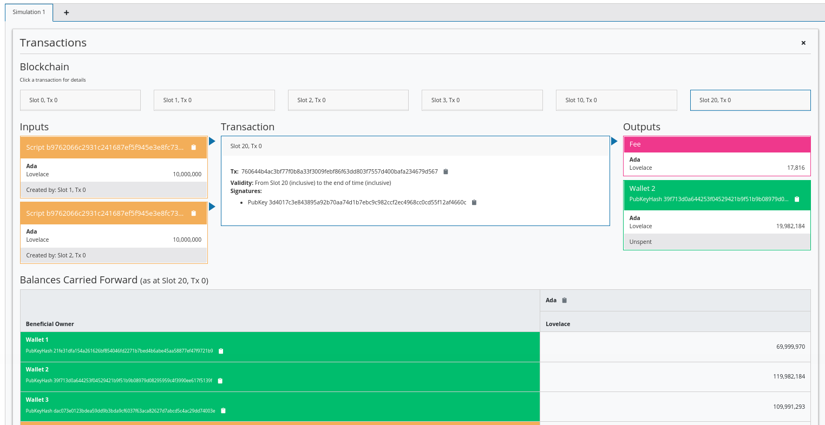
Task: Copy first input script hash
Action: coord(194,148)
